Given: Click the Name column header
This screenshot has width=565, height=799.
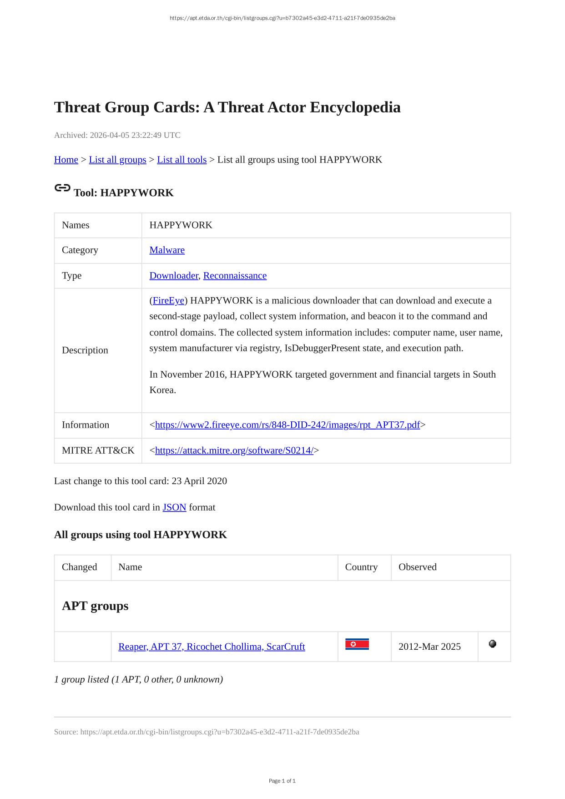Looking at the screenshot, I should pyautogui.click(x=130, y=567).
